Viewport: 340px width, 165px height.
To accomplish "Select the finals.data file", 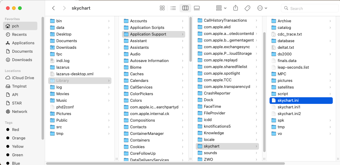I will [287, 61].
